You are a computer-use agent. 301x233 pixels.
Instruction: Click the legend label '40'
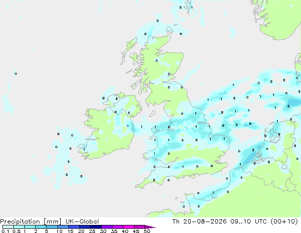click(x=125, y=231)
